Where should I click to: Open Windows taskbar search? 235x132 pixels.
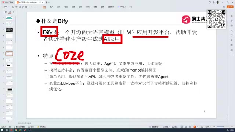tap(7, 130)
